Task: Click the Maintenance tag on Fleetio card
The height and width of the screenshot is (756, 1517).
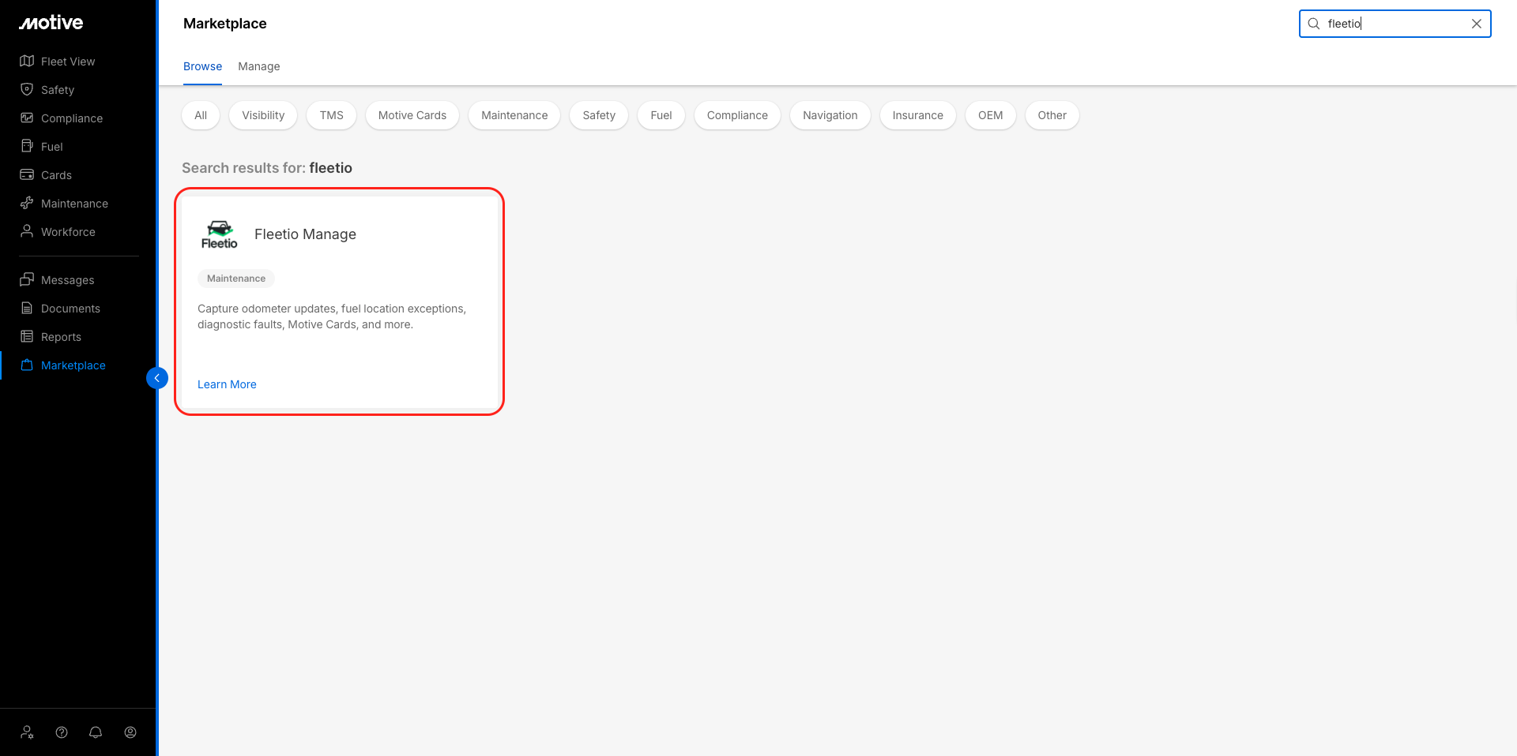Action: click(x=236, y=279)
